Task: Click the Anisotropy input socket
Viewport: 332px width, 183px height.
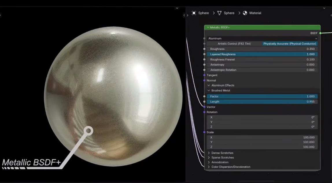Action: tap(204, 65)
